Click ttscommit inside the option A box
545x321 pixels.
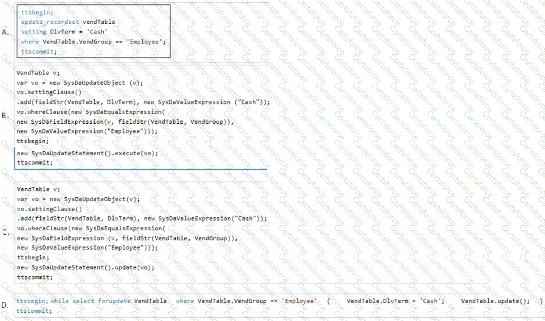tap(38, 51)
